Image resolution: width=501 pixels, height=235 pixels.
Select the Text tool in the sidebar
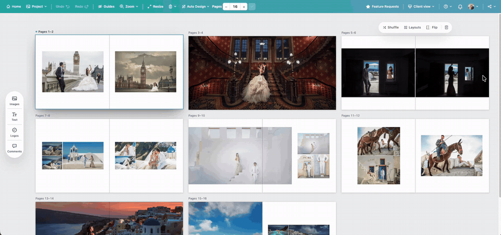[15, 116]
